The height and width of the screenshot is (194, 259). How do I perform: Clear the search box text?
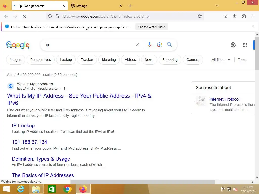137,45
